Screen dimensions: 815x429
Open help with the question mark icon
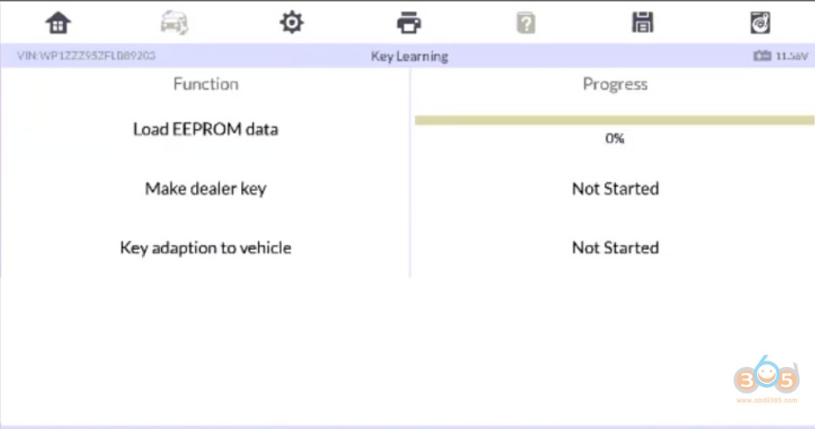526,23
